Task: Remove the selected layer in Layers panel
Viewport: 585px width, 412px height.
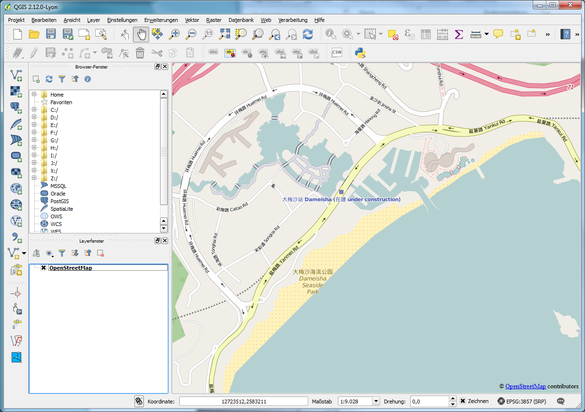Action: click(101, 253)
